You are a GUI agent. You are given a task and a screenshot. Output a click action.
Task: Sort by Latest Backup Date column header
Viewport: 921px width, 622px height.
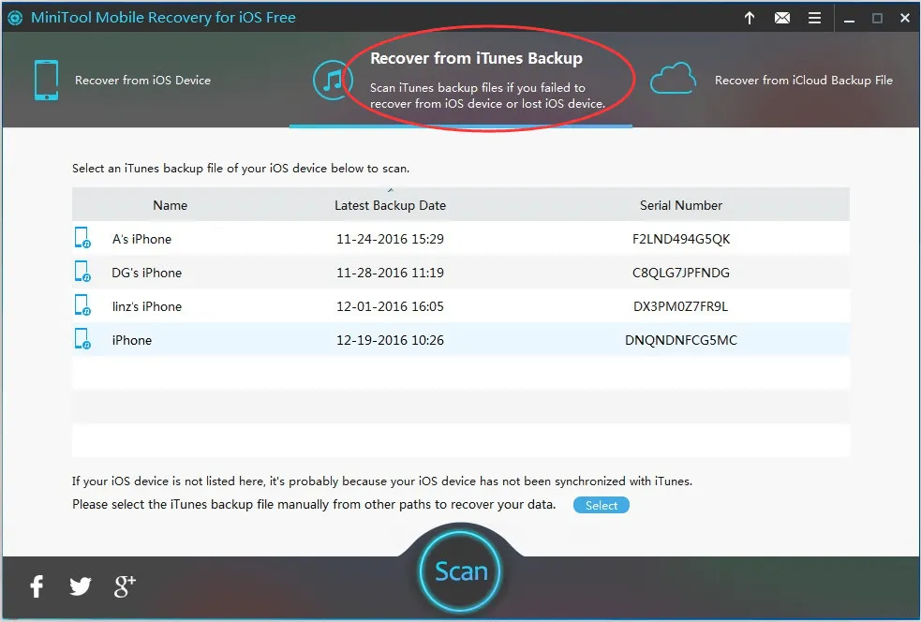point(390,205)
